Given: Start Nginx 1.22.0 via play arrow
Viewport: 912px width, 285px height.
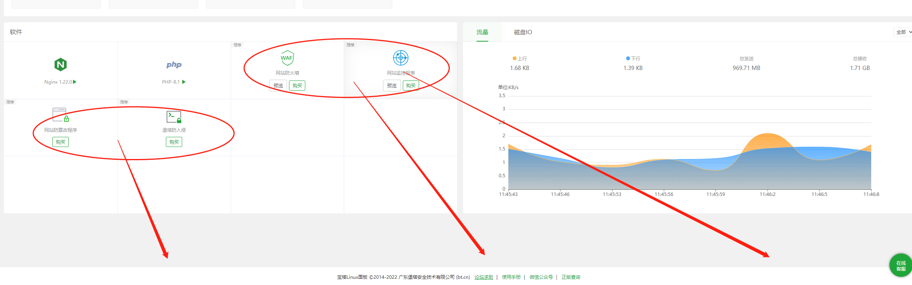Looking at the screenshot, I should coord(75,82).
